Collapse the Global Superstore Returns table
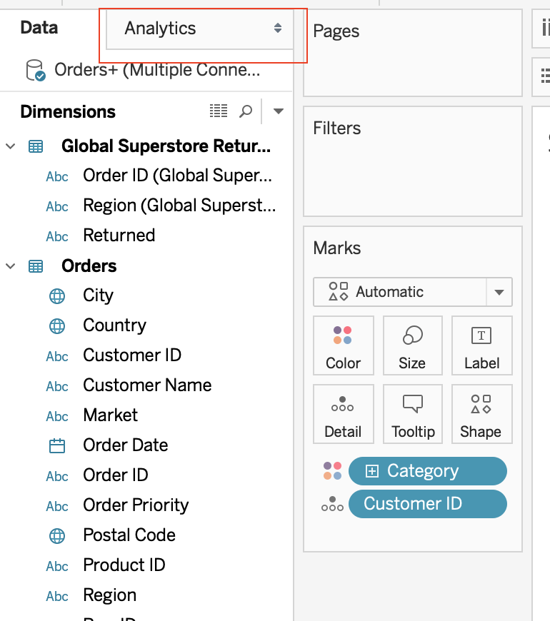This screenshot has height=621, width=550. [x=10, y=146]
